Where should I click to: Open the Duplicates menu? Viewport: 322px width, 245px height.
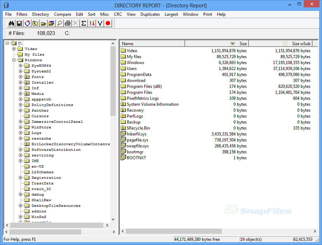[x=150, y=14]
